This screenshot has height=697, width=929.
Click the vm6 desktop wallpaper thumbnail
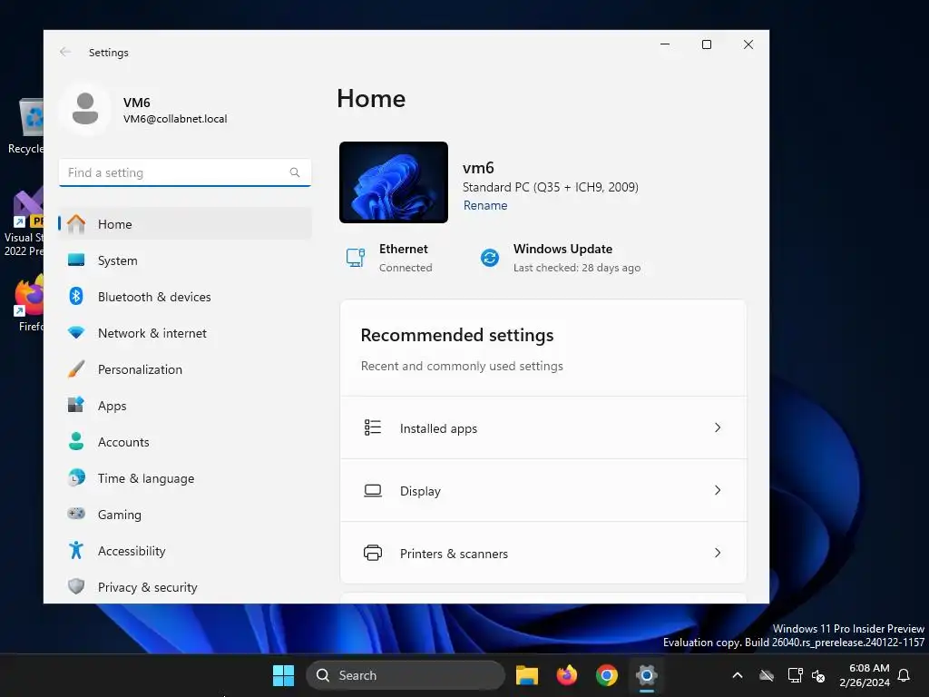394,182
